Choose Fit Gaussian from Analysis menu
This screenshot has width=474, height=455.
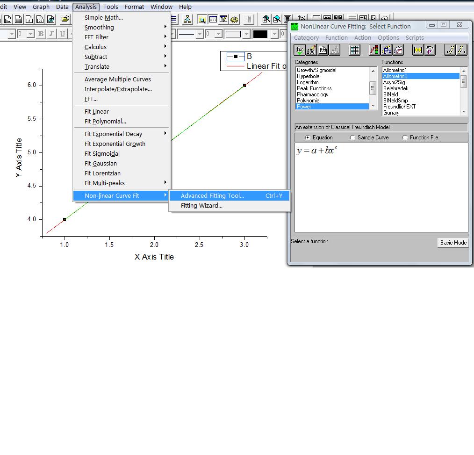tap(122, 163)
